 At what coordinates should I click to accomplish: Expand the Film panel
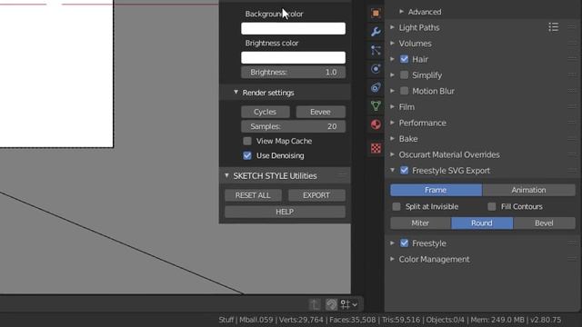click(x=392, y=107)
